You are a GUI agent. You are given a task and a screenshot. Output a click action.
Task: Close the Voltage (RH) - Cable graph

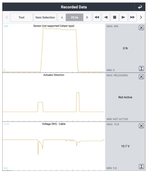point(141,126)
